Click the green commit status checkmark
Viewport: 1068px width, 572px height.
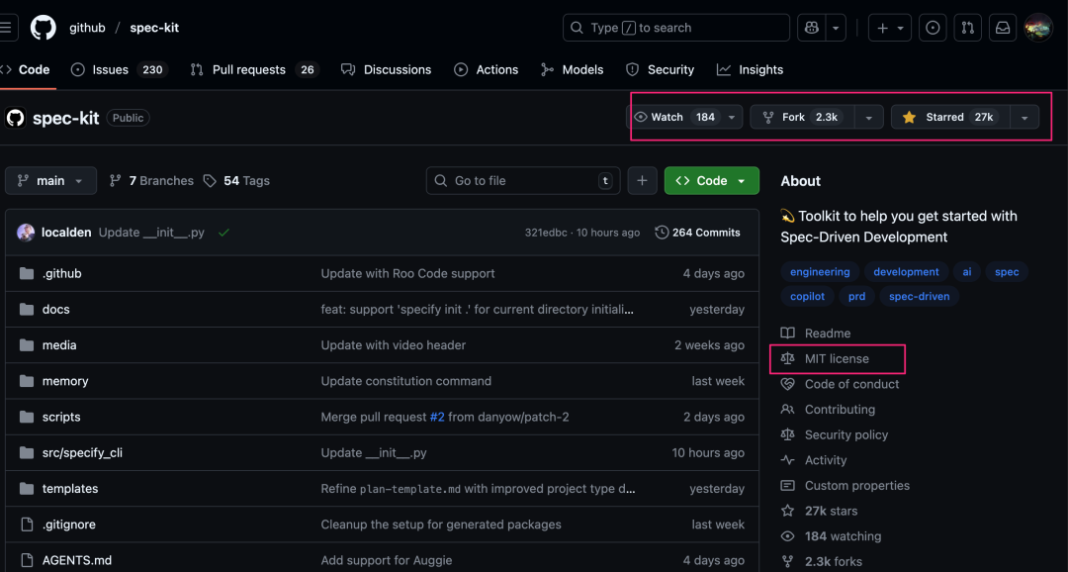click(223, 233)
